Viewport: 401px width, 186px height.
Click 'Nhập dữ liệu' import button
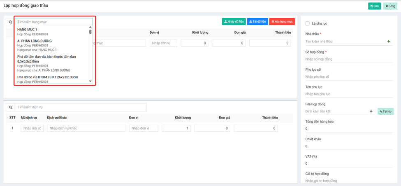coord(234,22)
